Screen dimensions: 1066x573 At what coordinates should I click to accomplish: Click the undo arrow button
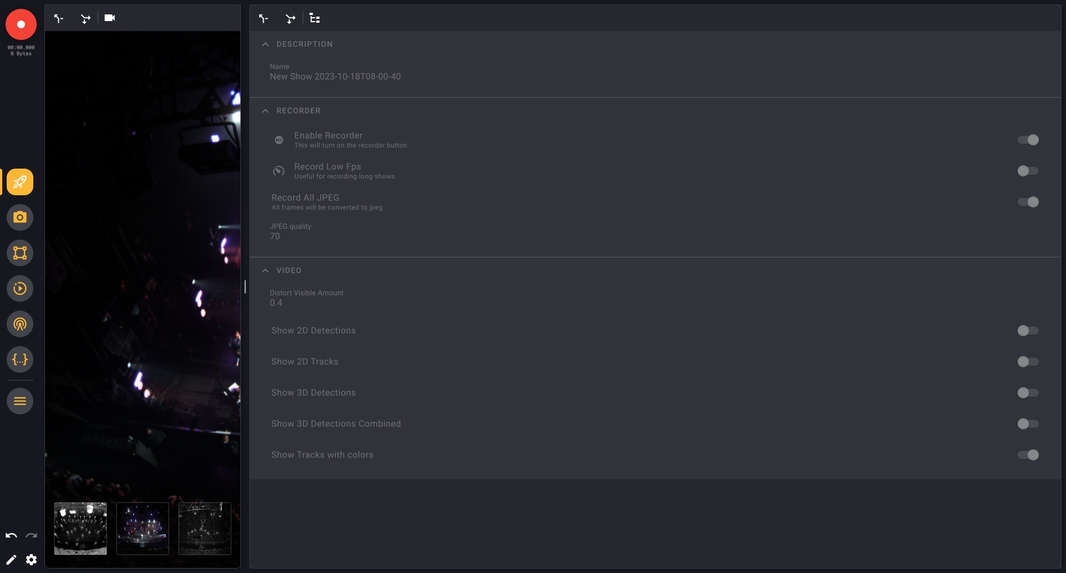click(11, 536)
